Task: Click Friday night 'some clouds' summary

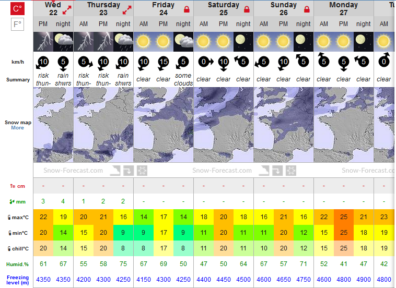Action: [x=183, y=79]
